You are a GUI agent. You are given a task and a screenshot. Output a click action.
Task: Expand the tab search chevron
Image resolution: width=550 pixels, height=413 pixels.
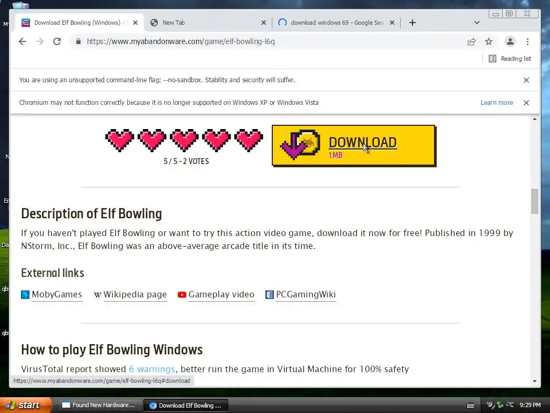coord(477,23)
